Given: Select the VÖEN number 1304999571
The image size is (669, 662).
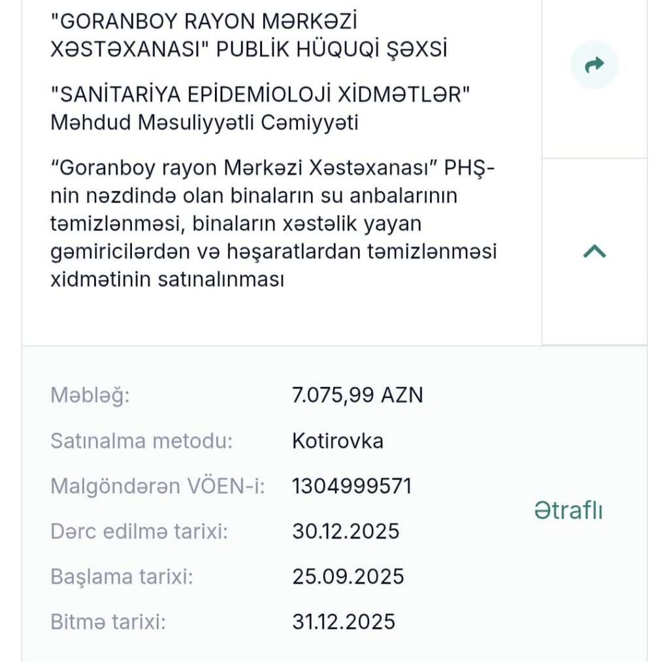Looking at the screenshot, I should pos(351,486).
